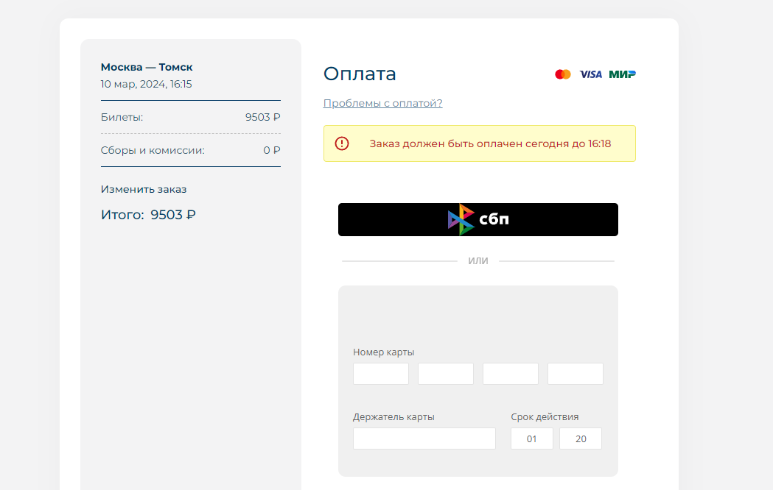The width and height of the screenshot is (773, 490).
Task: Click the red warning exclamation icon
Action: (x=342, y=143)
